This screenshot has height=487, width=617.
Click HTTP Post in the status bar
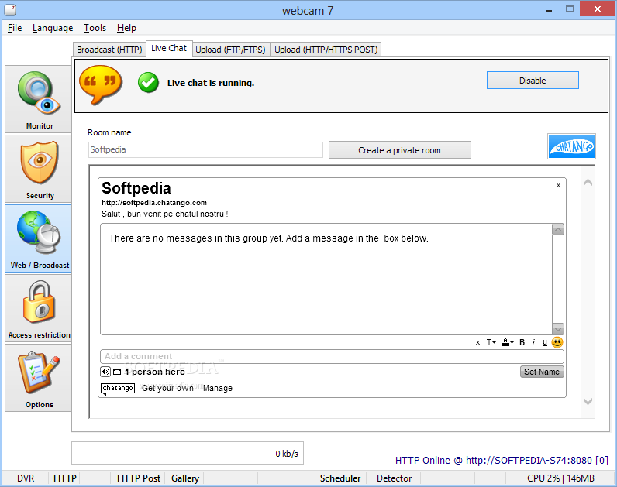point(139,478)
